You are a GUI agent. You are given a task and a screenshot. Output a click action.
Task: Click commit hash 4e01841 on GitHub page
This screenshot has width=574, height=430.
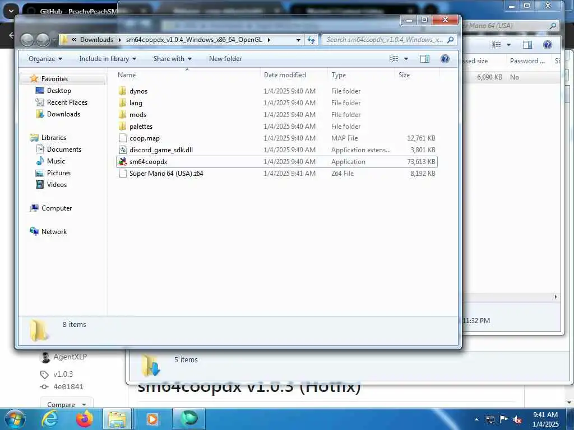click(x=68, y=386)
